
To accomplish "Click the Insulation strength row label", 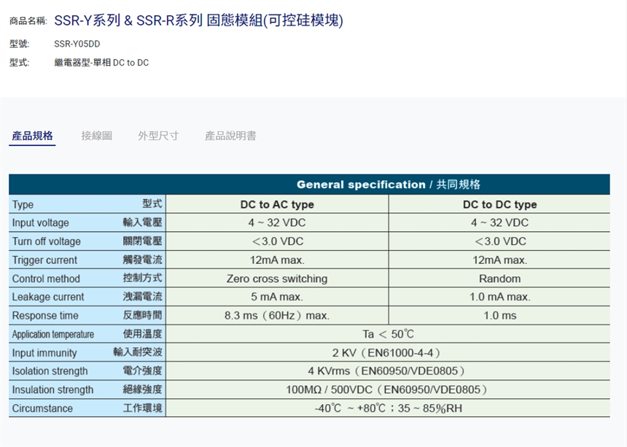I will tap(52, 390).
